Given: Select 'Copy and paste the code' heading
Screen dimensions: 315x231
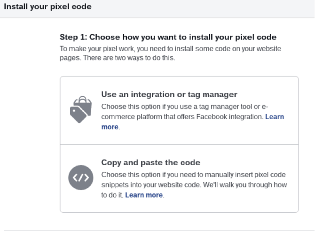Looking at the screenshot, I should pos(151,162).
